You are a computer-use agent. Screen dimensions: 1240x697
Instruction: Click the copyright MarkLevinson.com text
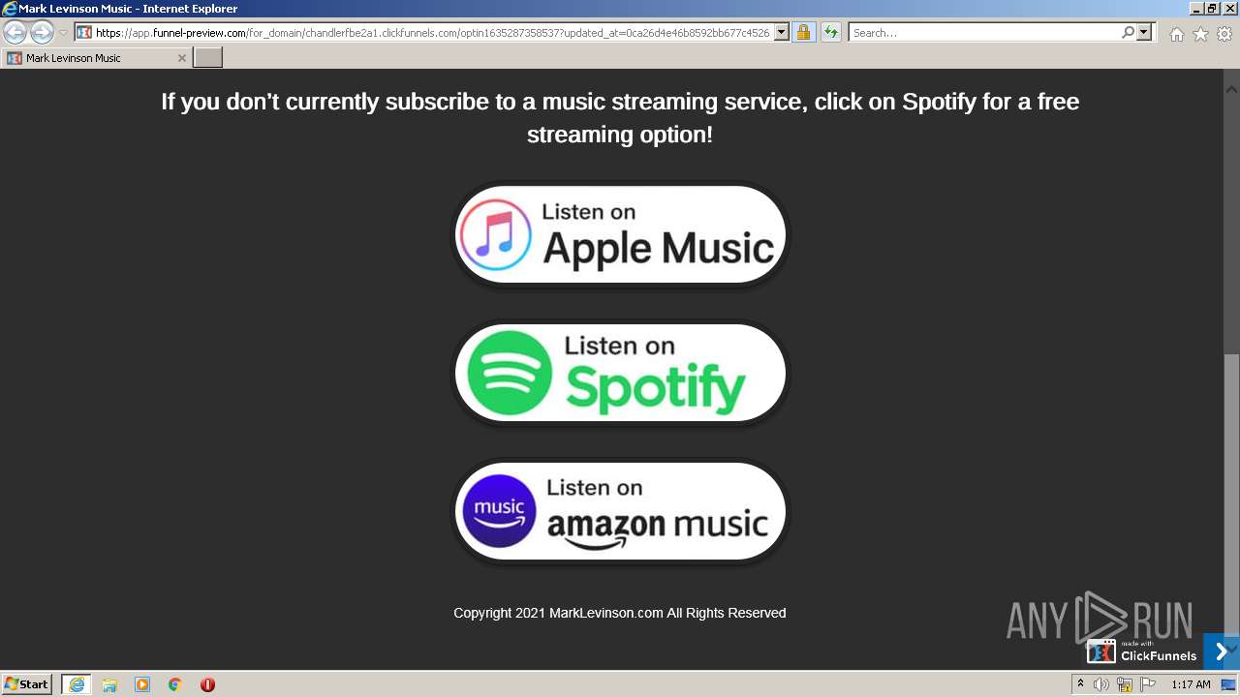pos(620,613)
